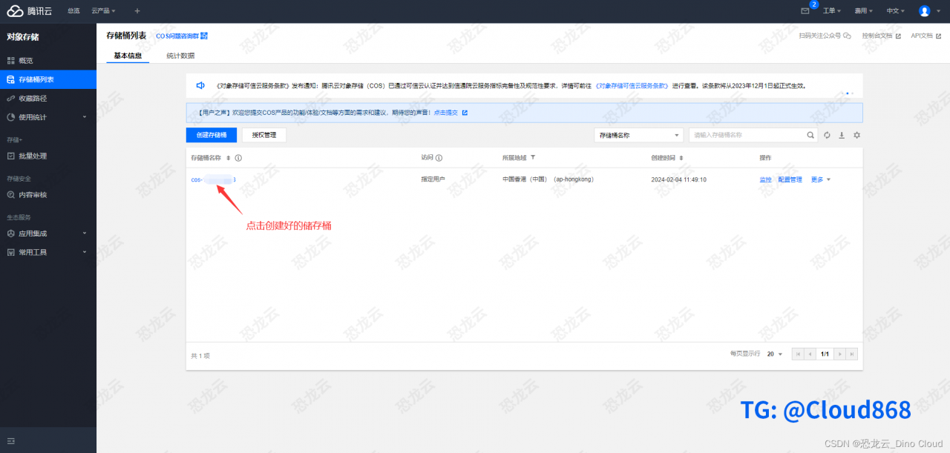Click the announcement speaker icon

tap(200, 85)
